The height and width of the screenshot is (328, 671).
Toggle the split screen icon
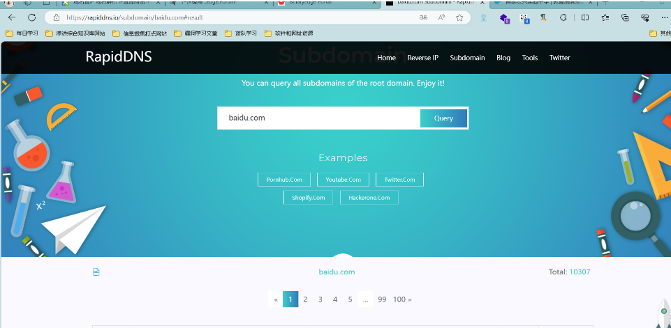[585, 17]
